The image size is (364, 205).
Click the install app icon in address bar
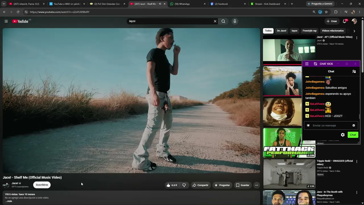tap(320, 12)
